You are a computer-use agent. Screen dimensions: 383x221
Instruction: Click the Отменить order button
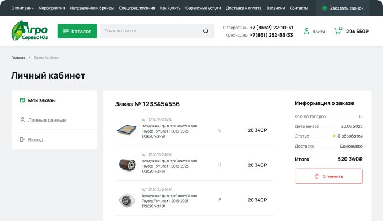coord(328,176)
